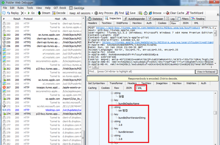
Task: Click Save in the toolbar
Action: pyautogui.click(x=131, y=13)
